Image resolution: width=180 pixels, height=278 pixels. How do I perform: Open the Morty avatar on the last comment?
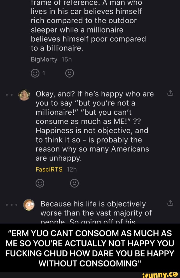click(x=28, y=205)
